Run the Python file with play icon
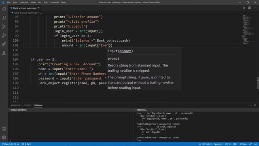 [244, 8]
